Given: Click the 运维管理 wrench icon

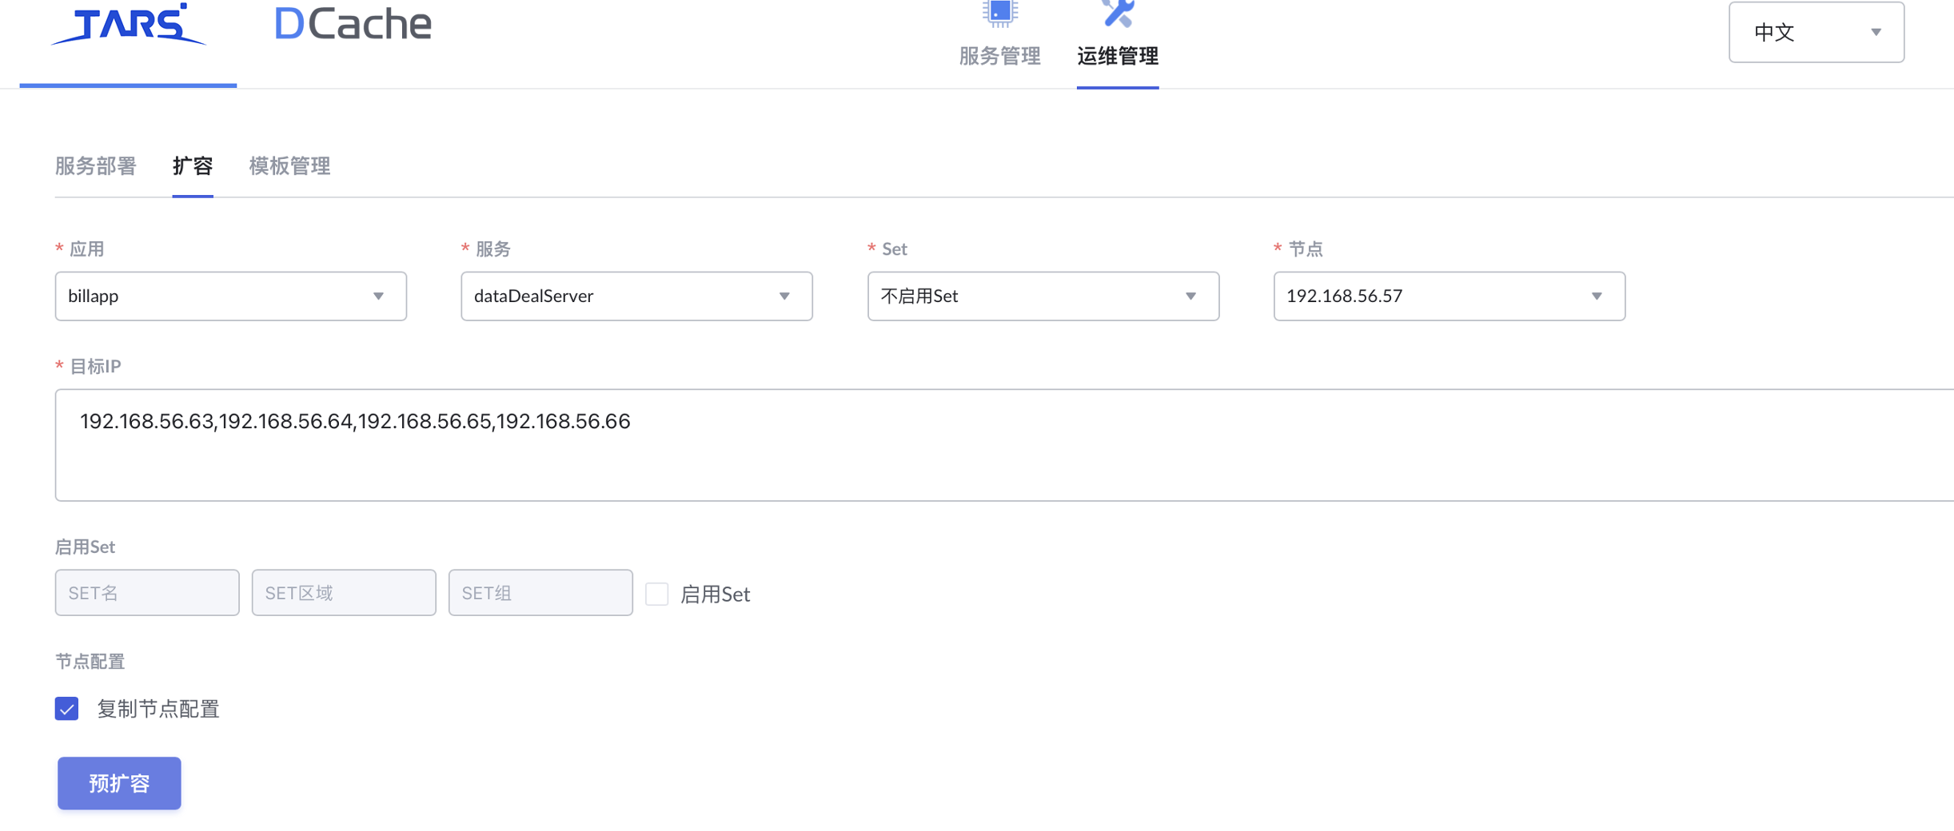Looking at the screenshot, I should 1117,14.
